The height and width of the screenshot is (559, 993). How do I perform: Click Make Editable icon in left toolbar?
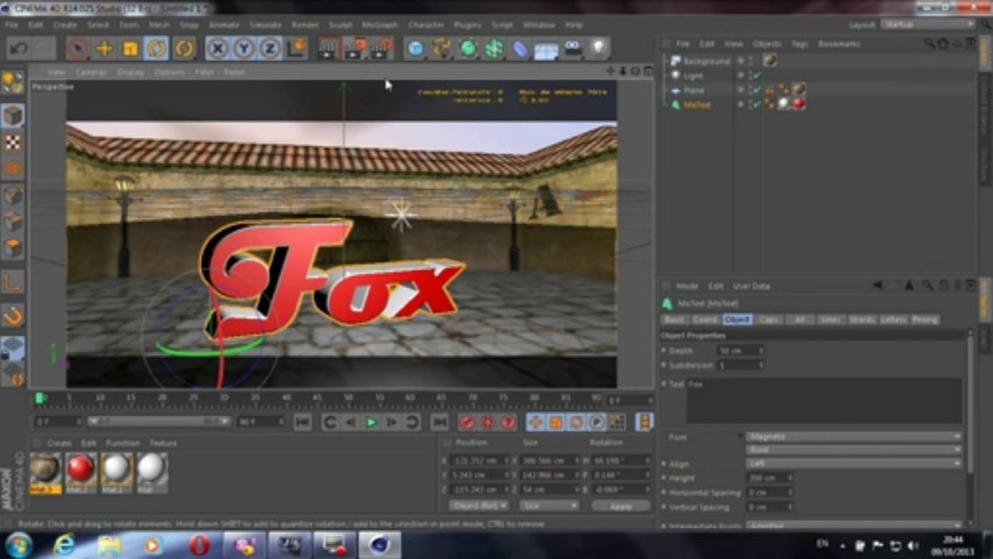[x=12, y=82]
